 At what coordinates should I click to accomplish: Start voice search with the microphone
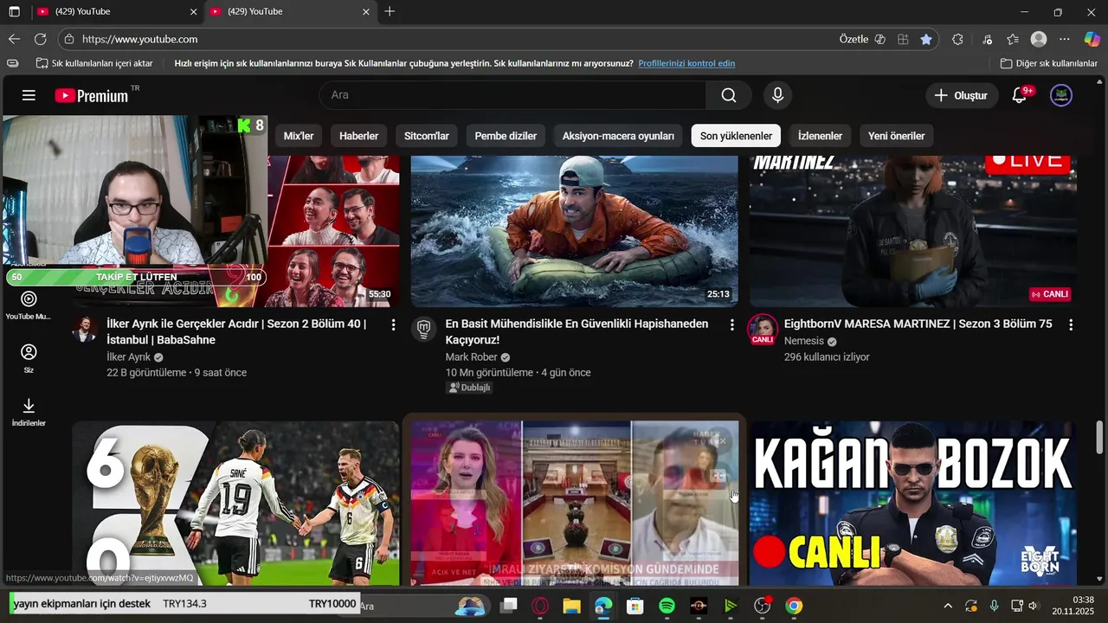point(777,95)
